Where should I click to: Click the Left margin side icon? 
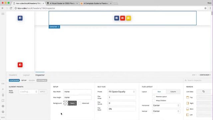pyautogui.click(x=188, y=115)
